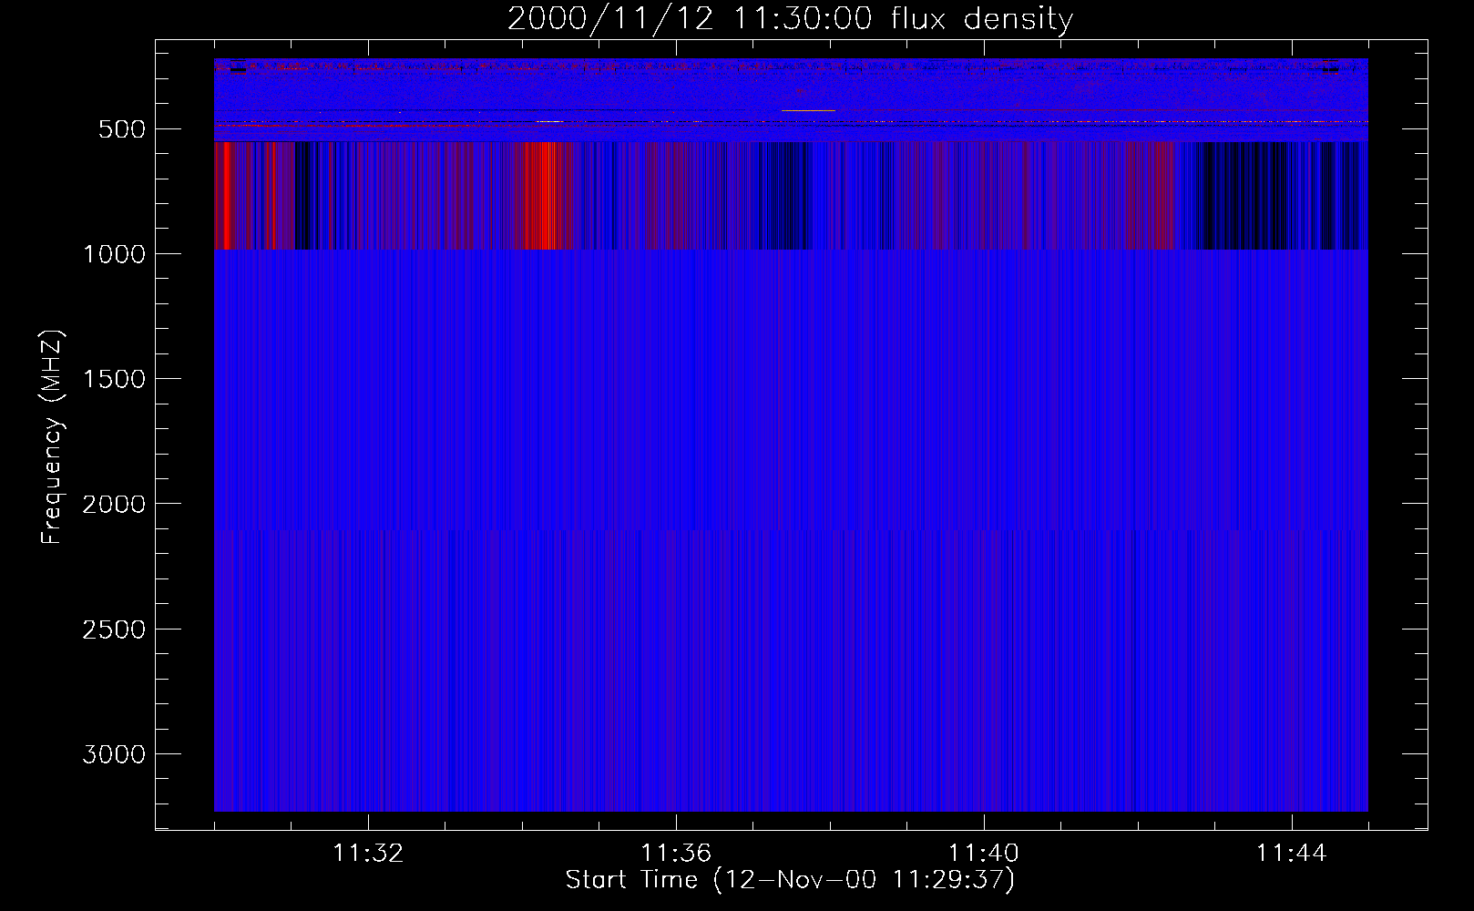This screenshot has width=1474, height=911.
Task: Click the 'Start Time (12-Nov-00 11:29:37)' label
Action: 790,880
